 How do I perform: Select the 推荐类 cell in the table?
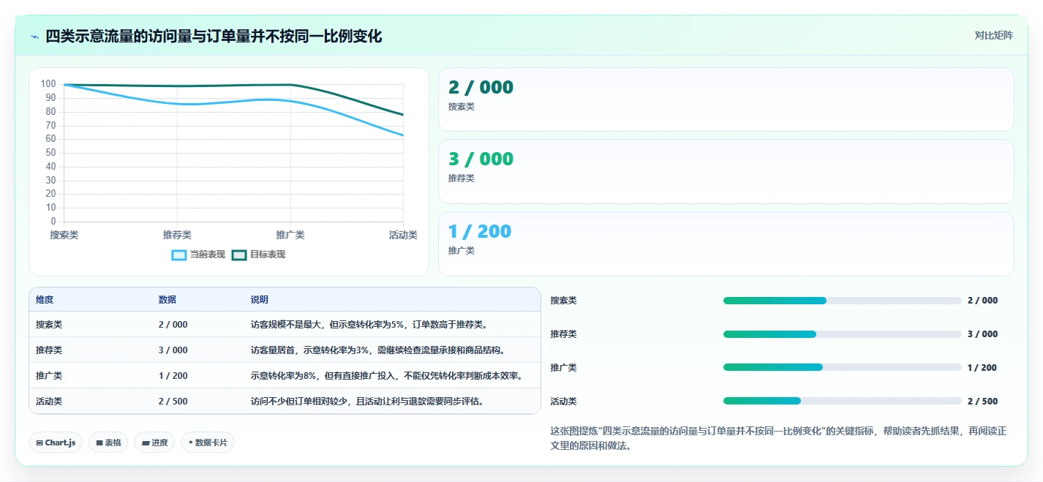(x=49, y=350)
